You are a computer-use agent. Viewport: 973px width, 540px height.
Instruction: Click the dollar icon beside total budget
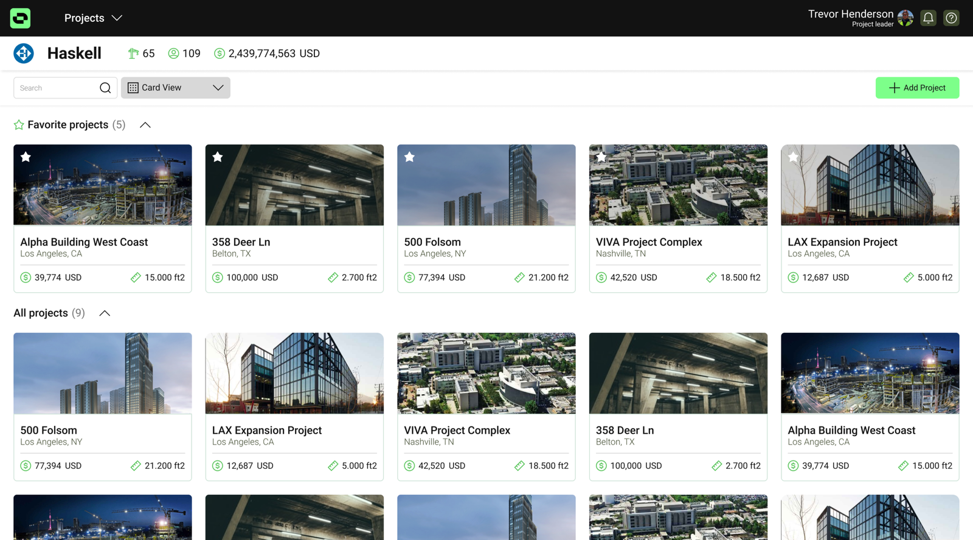(x=220, y=53)
